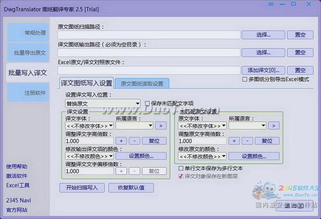Choose output path with 选择 button
Viewport: 321px width, 219px height.
click(263, 53)
